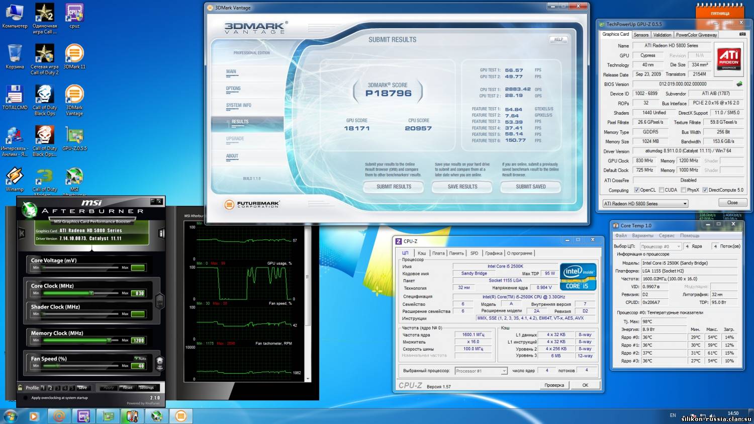Image resolution: width=754 pixels, height=424 pixels.
Task: Click the Afterburner Kombustor 'K' side button
Action: pos(22,233)
